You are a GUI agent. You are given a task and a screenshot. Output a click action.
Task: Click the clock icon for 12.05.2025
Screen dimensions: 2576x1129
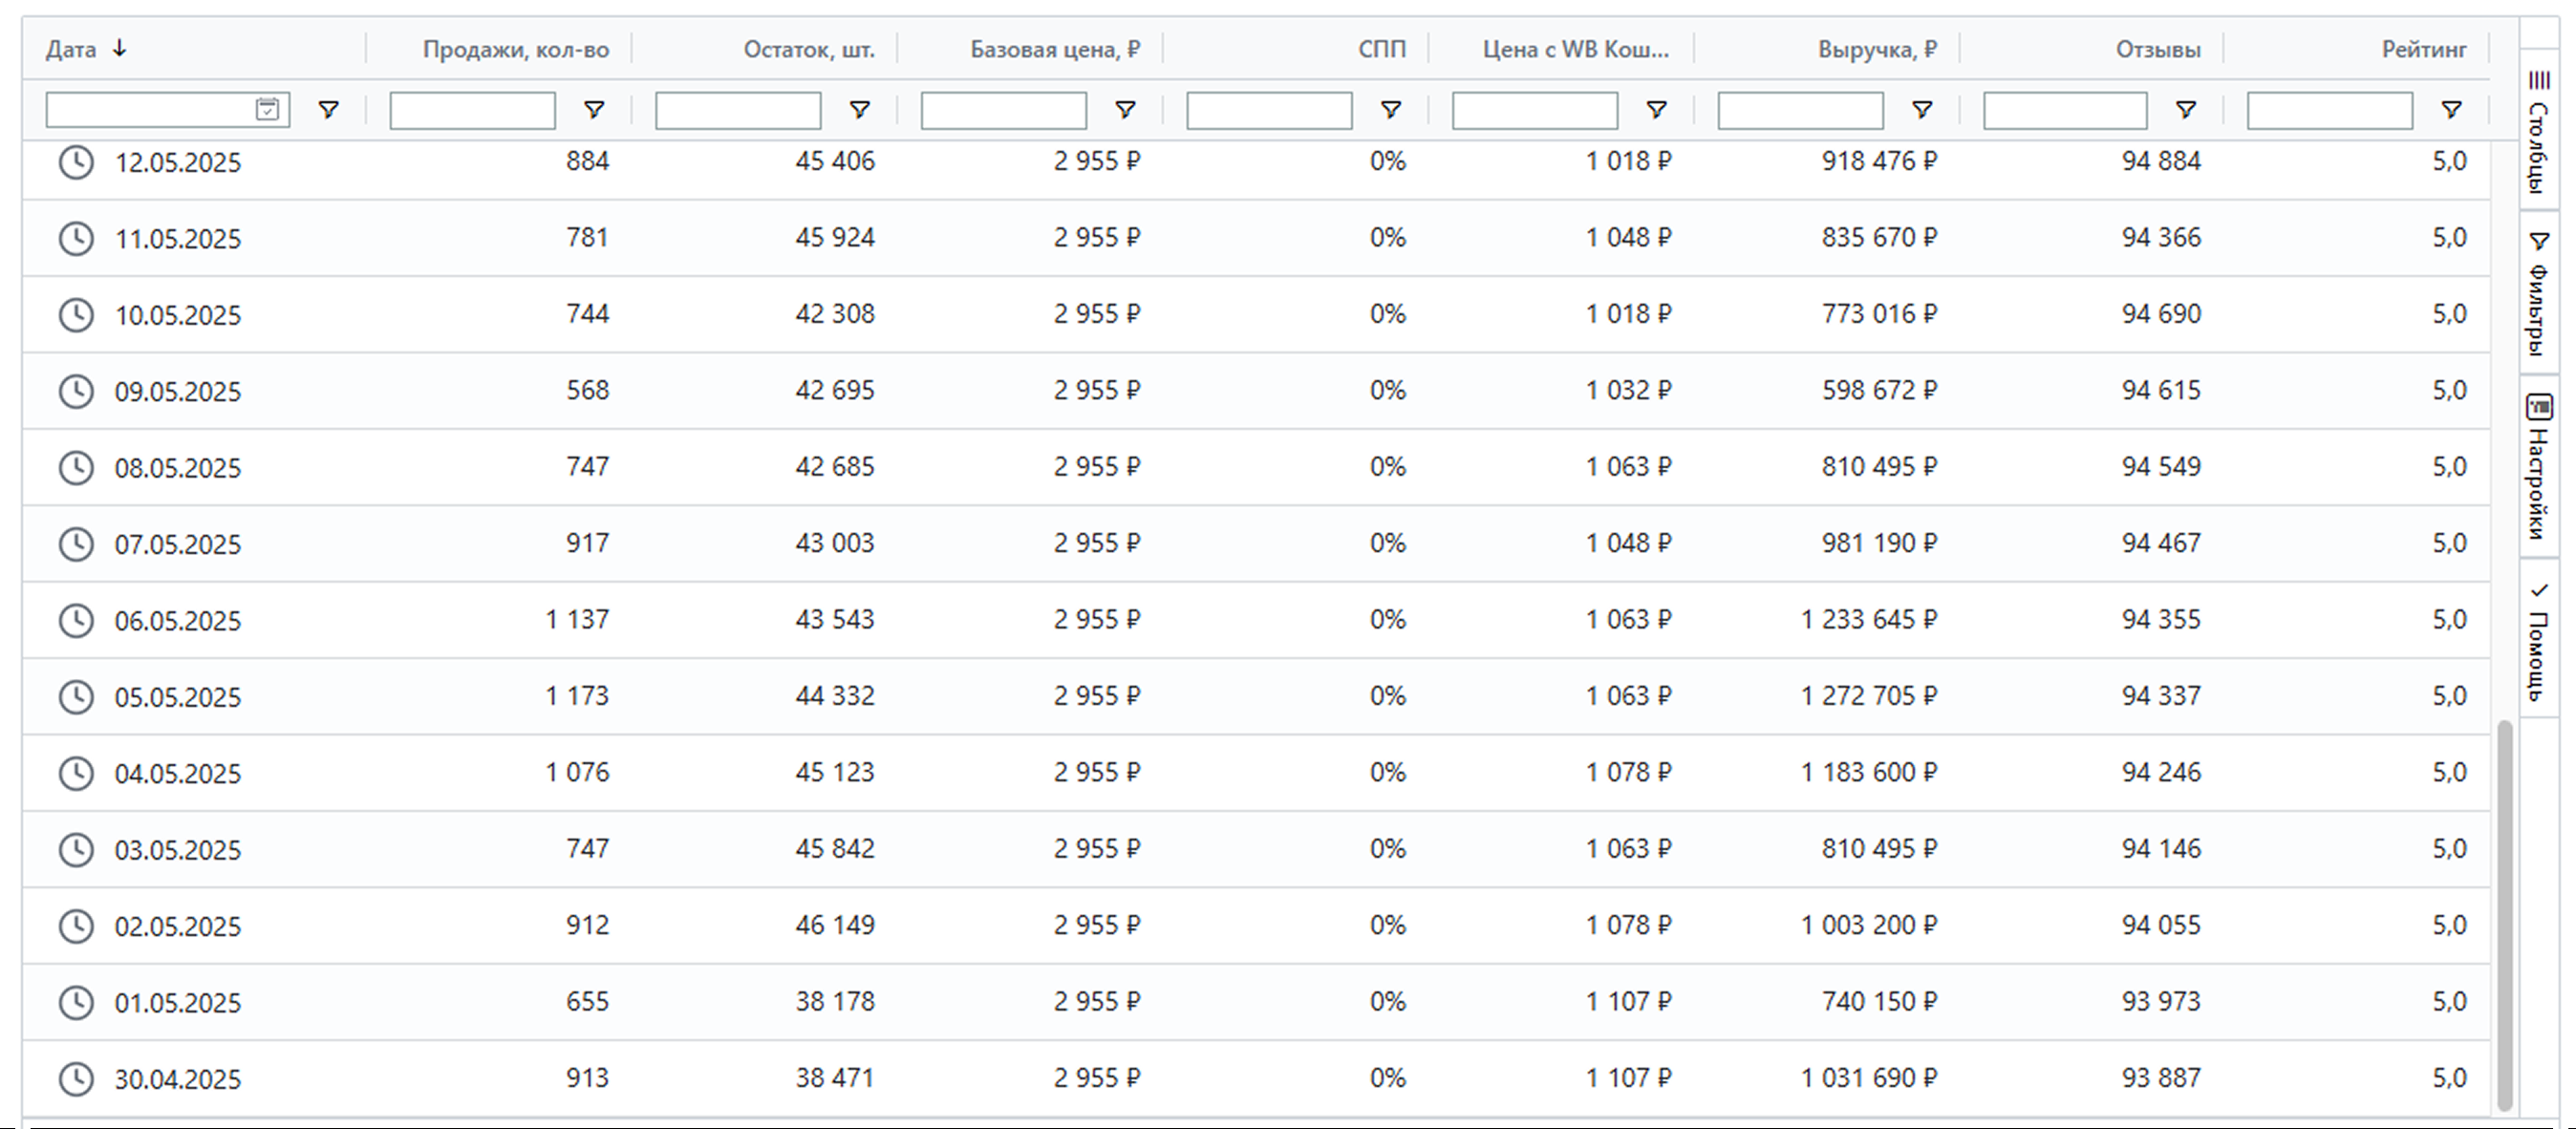point(76,162)
